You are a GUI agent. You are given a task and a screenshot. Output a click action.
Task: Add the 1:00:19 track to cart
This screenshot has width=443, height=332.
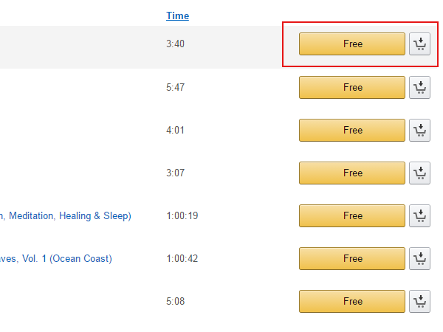(x=419, y=216)
